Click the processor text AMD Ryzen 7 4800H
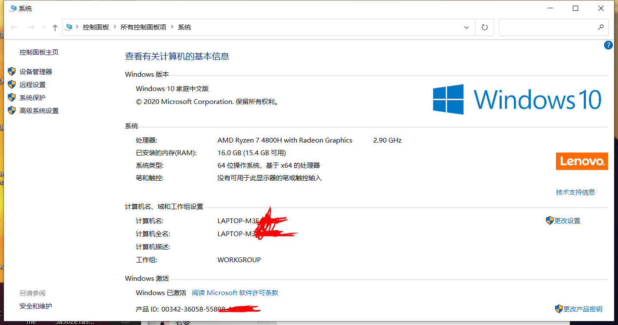The height and width of the screenshot is (325, 618). pyautogui.click(x=285, y=140)
